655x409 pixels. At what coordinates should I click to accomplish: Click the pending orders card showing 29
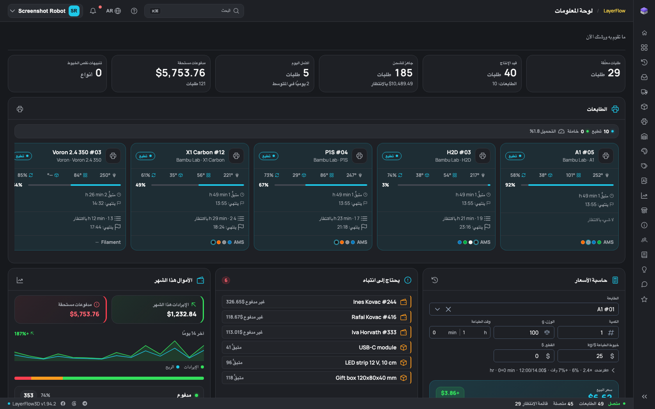(x=576, y=74)
